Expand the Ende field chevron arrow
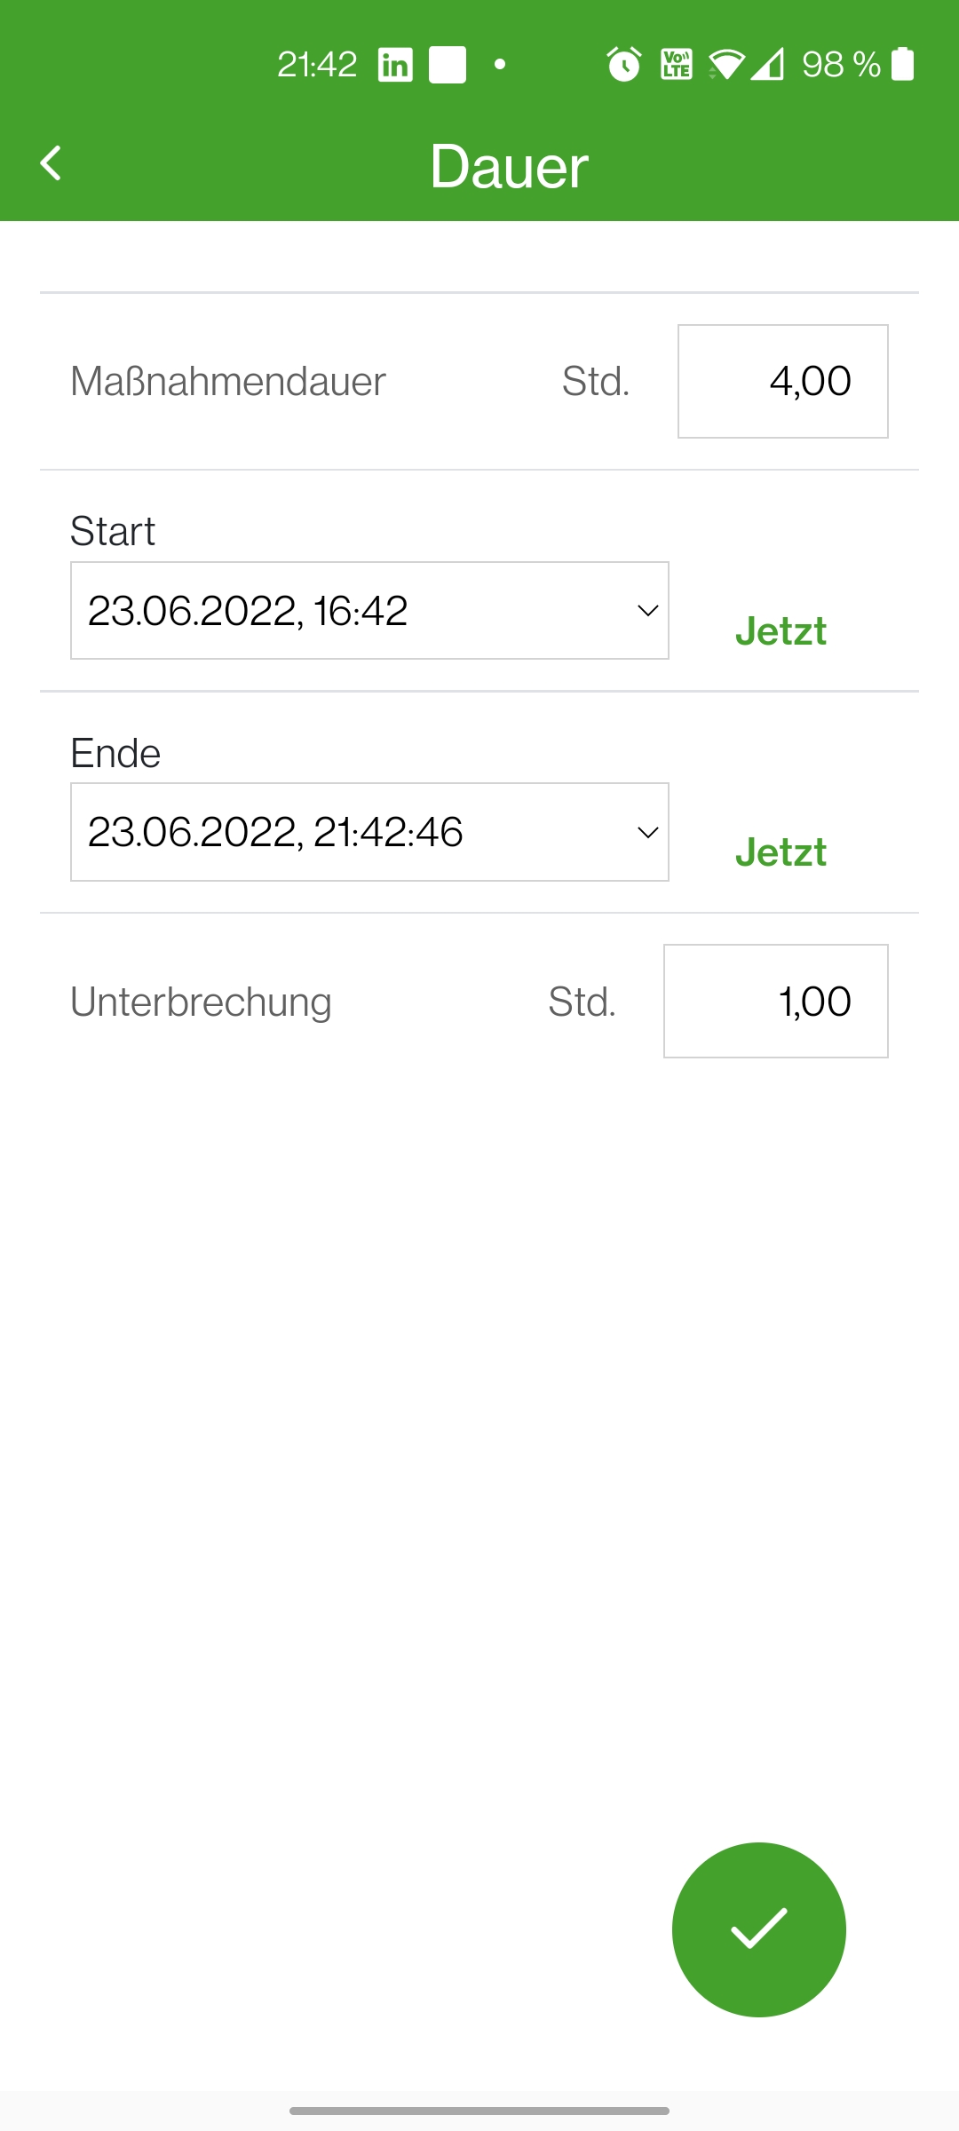The image size is (959, 2131). [x=648, y=832]
